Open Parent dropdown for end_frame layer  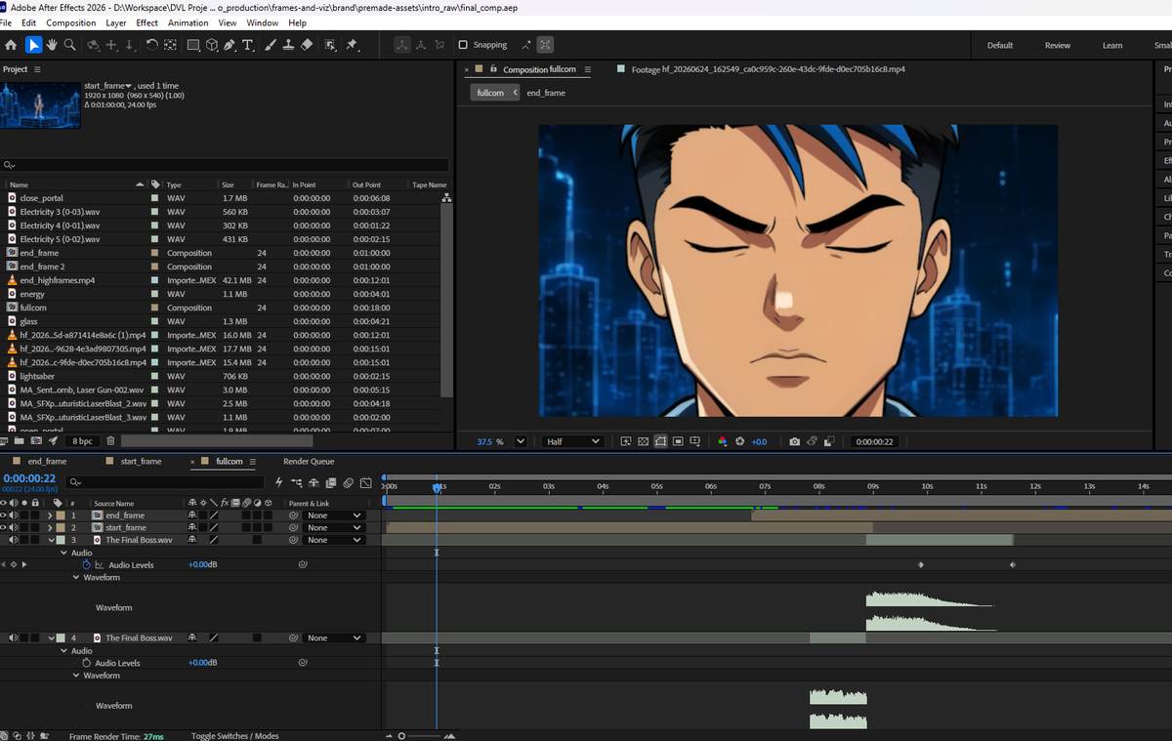[x=334, y=515]
